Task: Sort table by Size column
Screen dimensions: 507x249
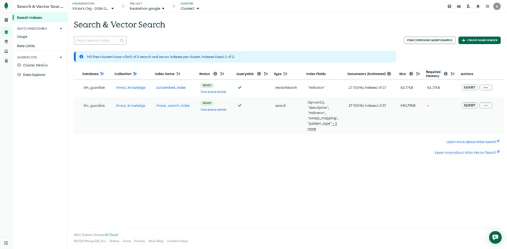Action: 418,74
